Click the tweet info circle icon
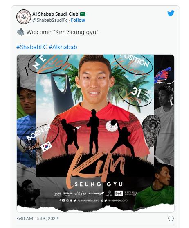This screenshot has height=228, width=189. (x=171, y=218)
